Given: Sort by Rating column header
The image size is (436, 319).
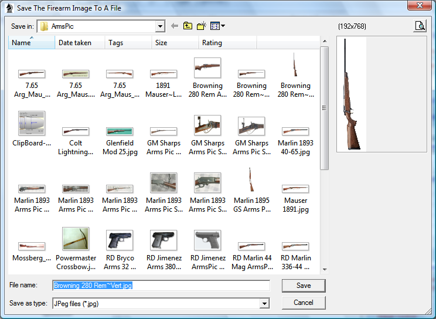Looking at the screenshot, I should pyautogui.click(x=227, y=43).
